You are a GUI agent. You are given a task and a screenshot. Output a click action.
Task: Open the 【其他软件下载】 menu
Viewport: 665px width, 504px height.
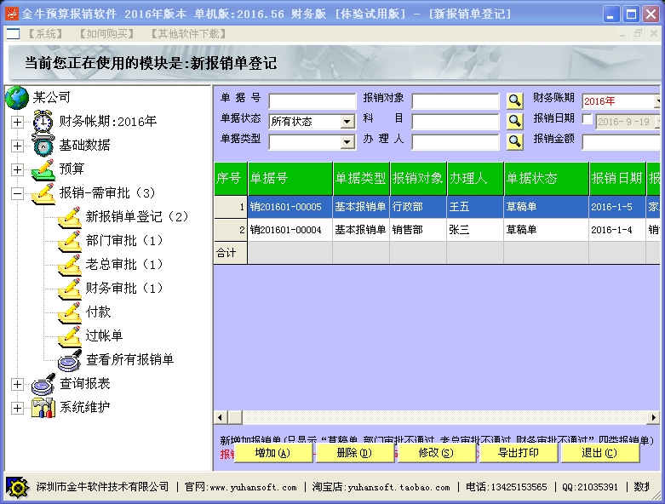coord(189,33)
